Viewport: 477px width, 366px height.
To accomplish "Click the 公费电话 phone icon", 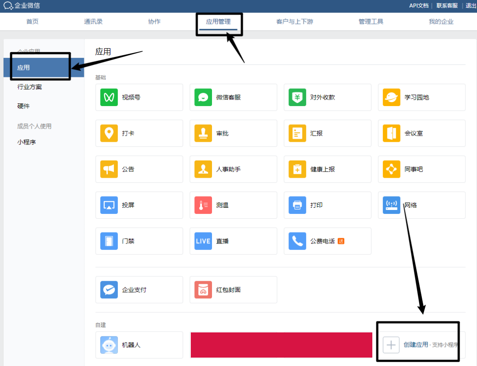I will (297, 241).
